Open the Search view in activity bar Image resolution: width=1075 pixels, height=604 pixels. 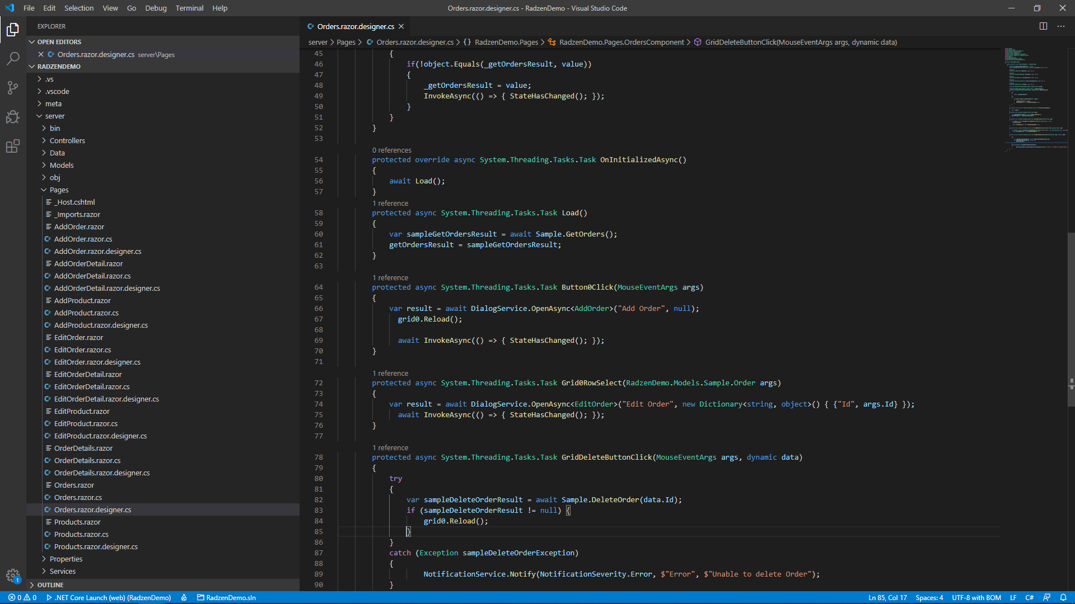pyautogui.click(x=13, y=59)
